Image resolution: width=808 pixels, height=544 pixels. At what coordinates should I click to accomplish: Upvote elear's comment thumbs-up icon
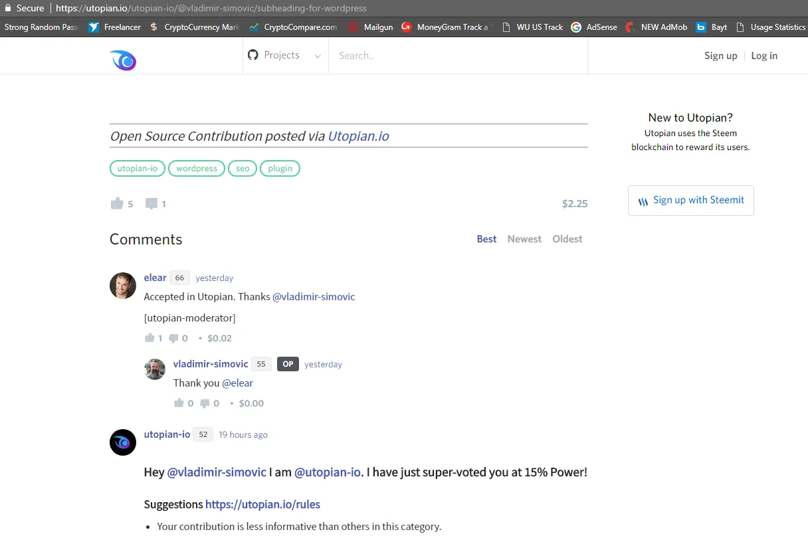point(150,338)
